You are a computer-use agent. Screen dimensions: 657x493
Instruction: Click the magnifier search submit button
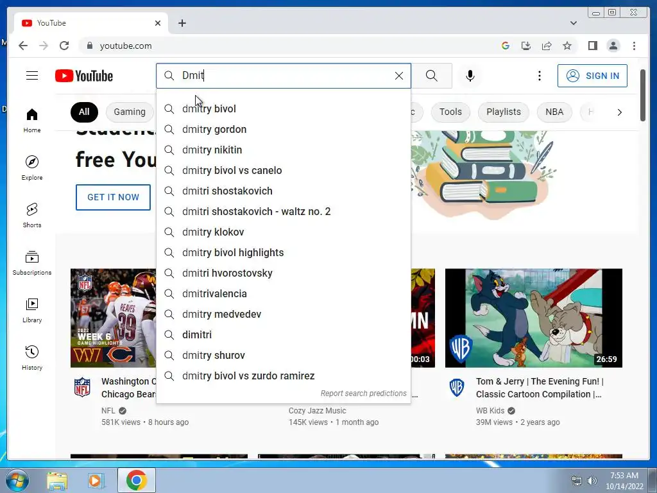432,76
